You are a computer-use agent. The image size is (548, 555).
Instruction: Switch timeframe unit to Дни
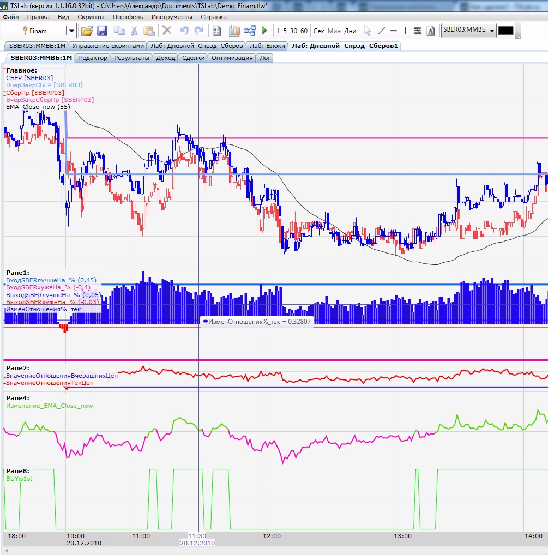[350, 31]
